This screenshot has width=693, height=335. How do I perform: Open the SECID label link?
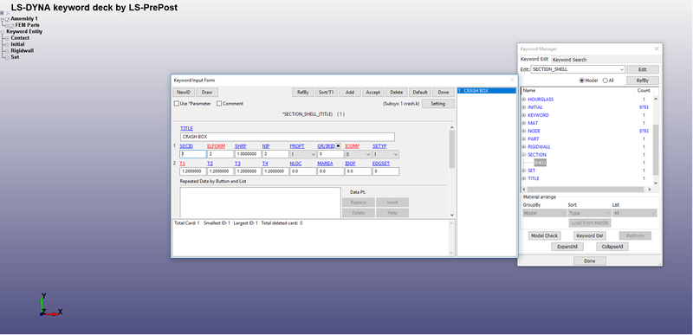pyautogui.click(x=186, y=145)
